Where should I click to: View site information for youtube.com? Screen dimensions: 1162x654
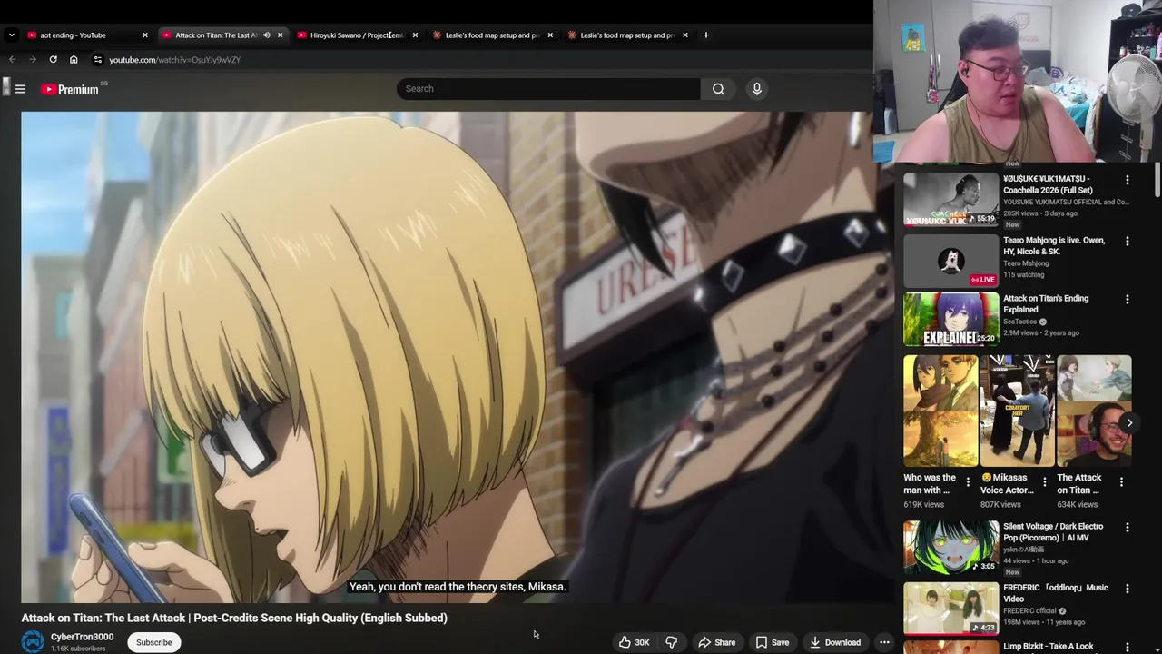click(97, 60)
